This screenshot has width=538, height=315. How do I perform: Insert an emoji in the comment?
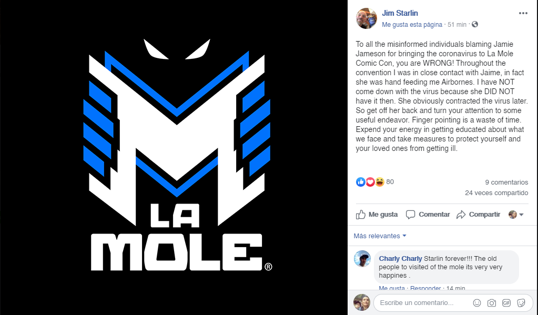476,303
